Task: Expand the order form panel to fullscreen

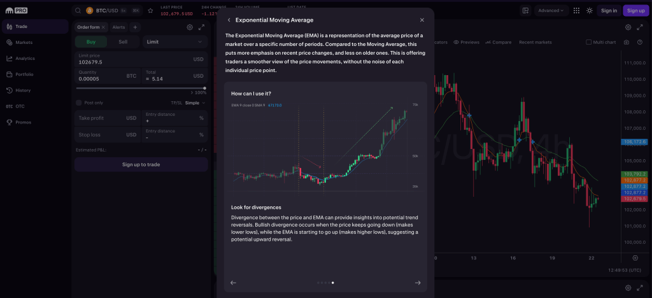Action: pyautogui.click(x=202, y=27)
